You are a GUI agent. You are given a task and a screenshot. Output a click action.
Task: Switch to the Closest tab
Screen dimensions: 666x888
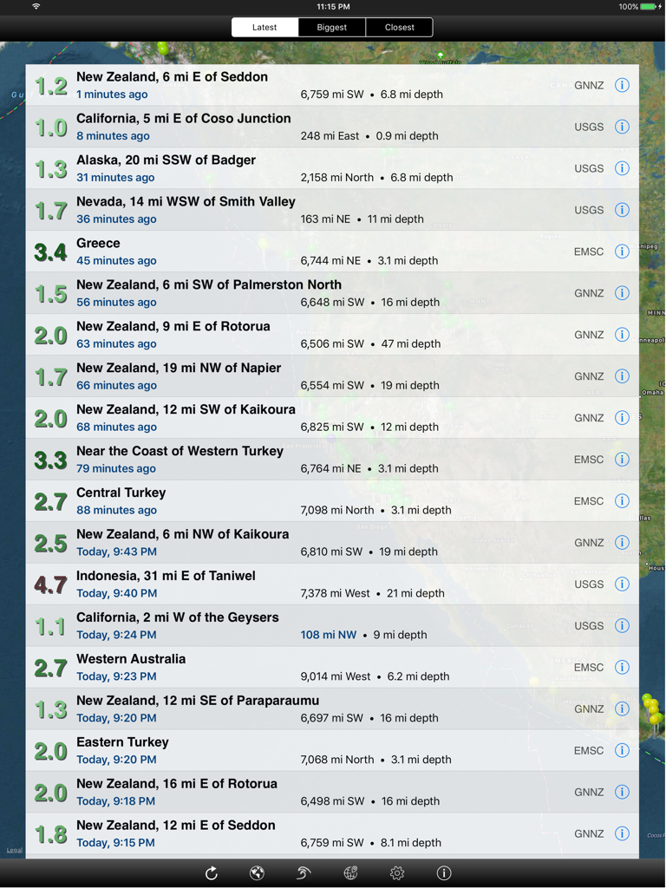pos(399,27)
